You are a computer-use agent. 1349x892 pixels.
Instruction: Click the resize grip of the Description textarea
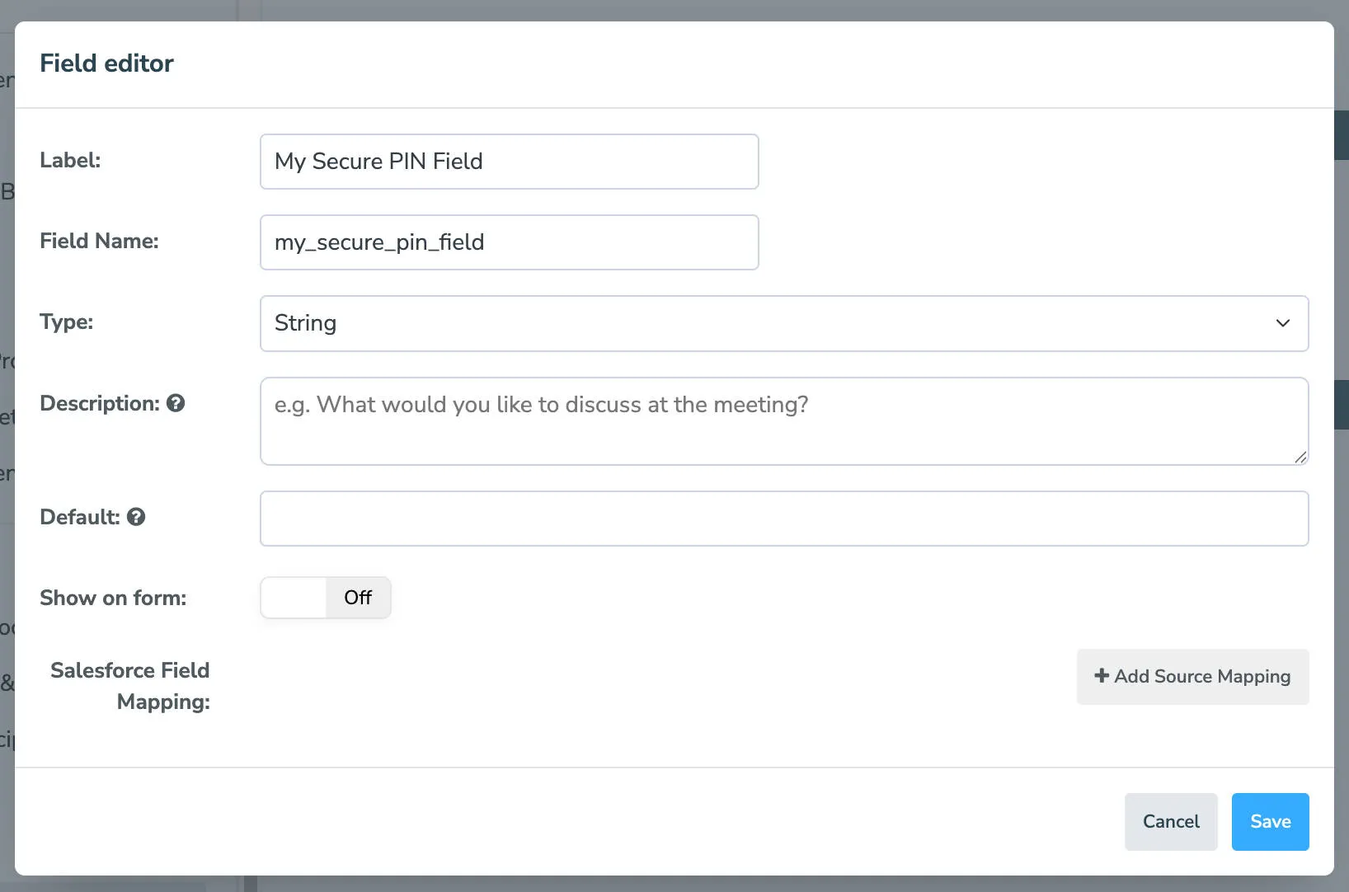point(1300,458)
